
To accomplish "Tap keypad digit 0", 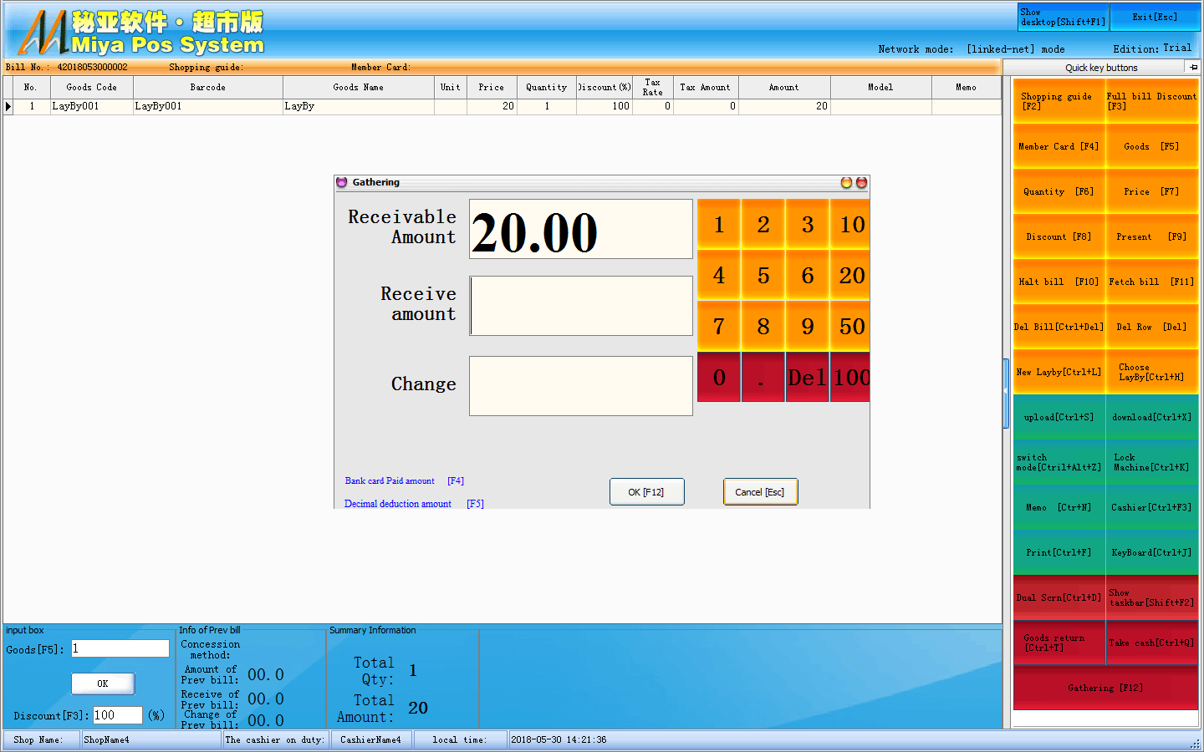I will point(719,377).
